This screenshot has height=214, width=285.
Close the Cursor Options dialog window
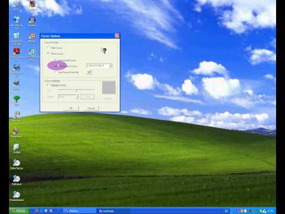[x=117, y=36]
